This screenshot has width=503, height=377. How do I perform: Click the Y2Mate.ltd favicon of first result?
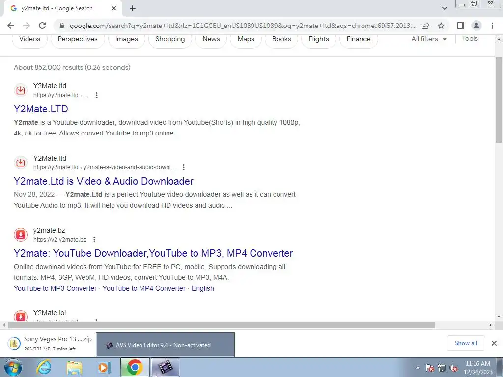click(21, 90)
